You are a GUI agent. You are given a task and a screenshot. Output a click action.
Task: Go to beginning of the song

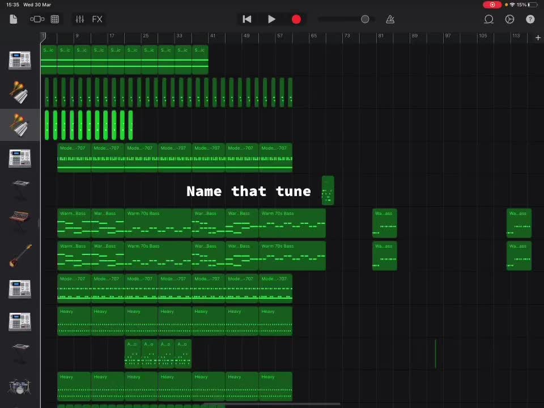point(247,19)
